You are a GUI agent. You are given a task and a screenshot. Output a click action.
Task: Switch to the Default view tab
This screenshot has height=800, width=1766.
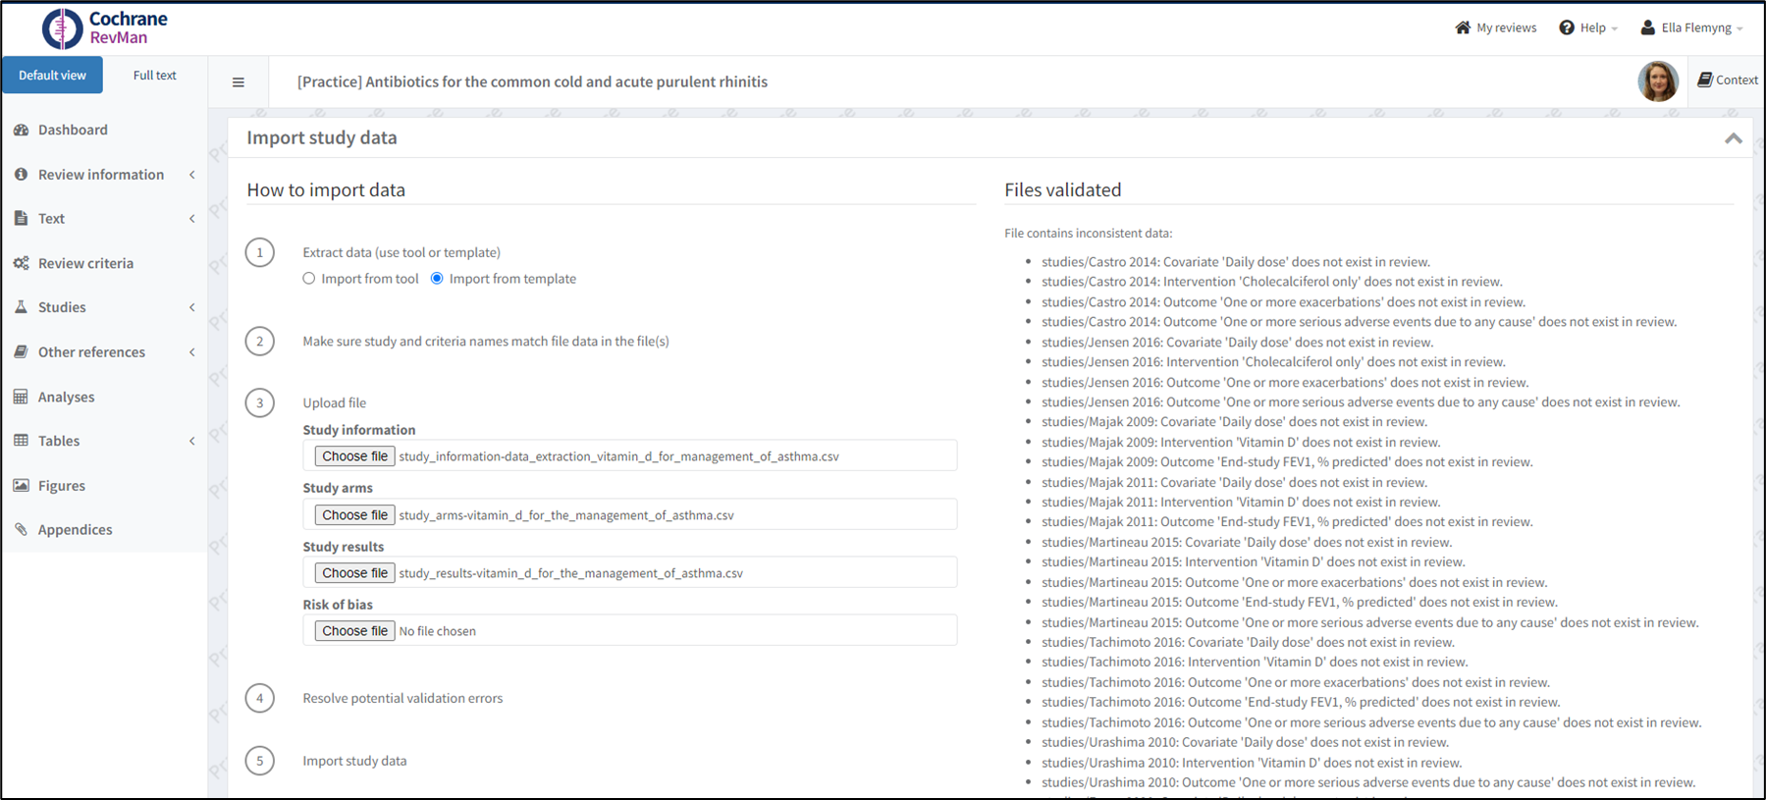53,76
